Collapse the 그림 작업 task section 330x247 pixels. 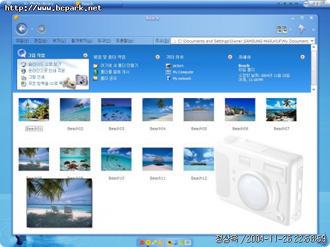click(85, 55)
